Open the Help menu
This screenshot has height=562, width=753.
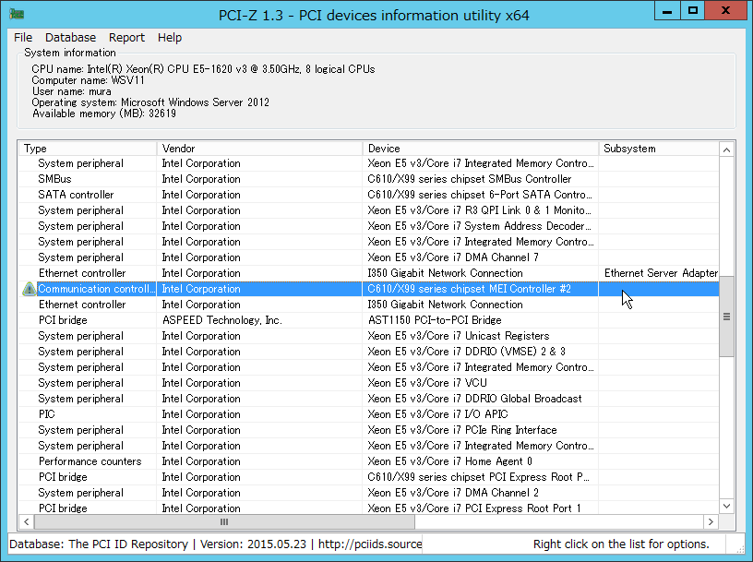(x=170, y=38)
